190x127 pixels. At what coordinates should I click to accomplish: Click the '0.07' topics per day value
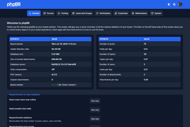click(x=146, y=59)
